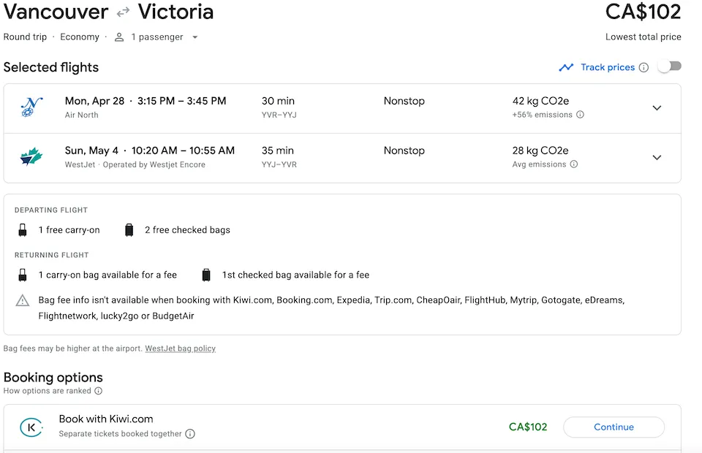Open the Economy class selector
Screen dimensions: 702x453
pos(80,37)
